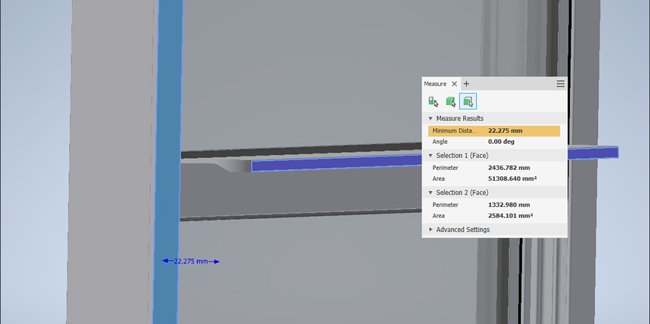Add a new panel with plus icon
This screenshot has height=324, width=650.
tap(466, 84)
